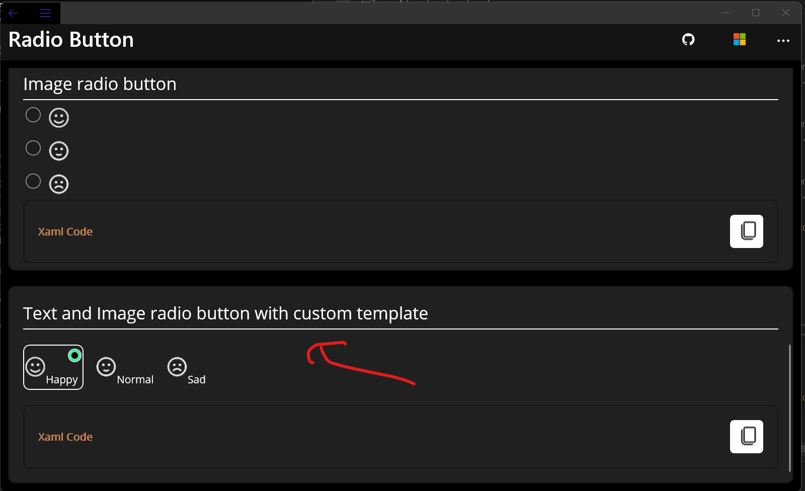Expand the Xaml Code section under custom template
805x491 pixels.
click(65, 437)
